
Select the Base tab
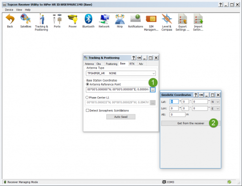[x=123, y=64]
